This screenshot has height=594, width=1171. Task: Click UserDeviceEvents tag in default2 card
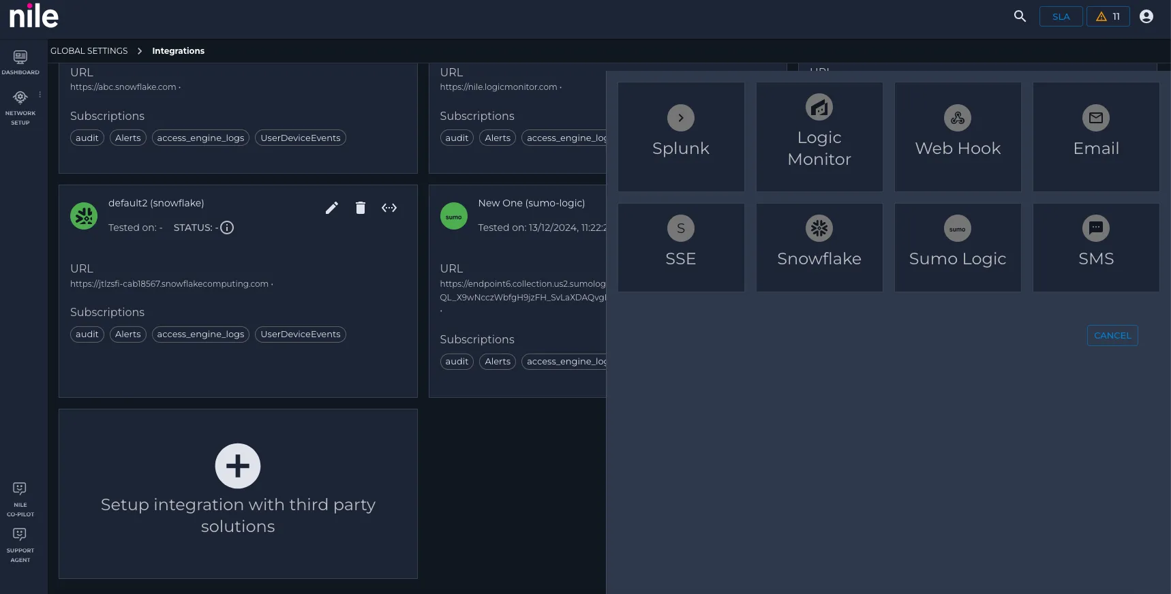pos(301,334)
